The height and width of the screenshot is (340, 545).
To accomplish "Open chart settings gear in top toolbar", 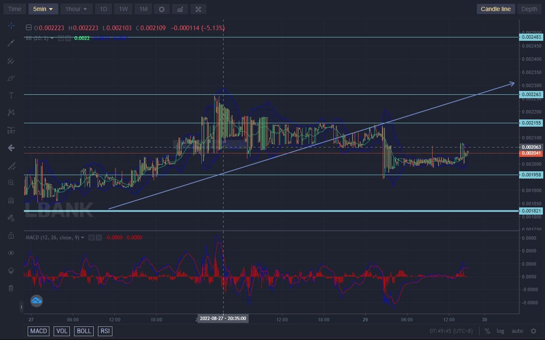I will pos(161,9).
